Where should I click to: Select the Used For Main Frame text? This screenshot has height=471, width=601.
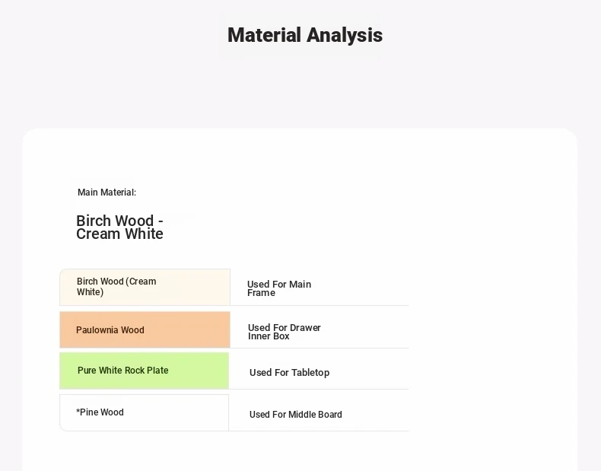278,288
